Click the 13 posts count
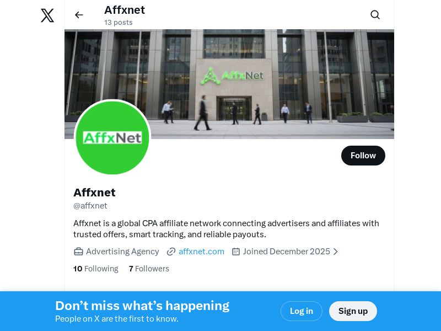Screen dimensions: 441x331 tap(118, 23)
